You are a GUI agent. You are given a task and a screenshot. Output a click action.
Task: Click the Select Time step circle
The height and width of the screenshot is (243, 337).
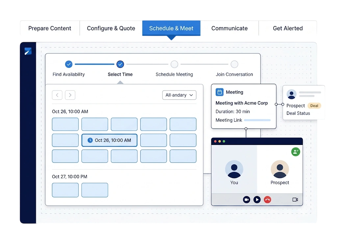tap(120, 64)
